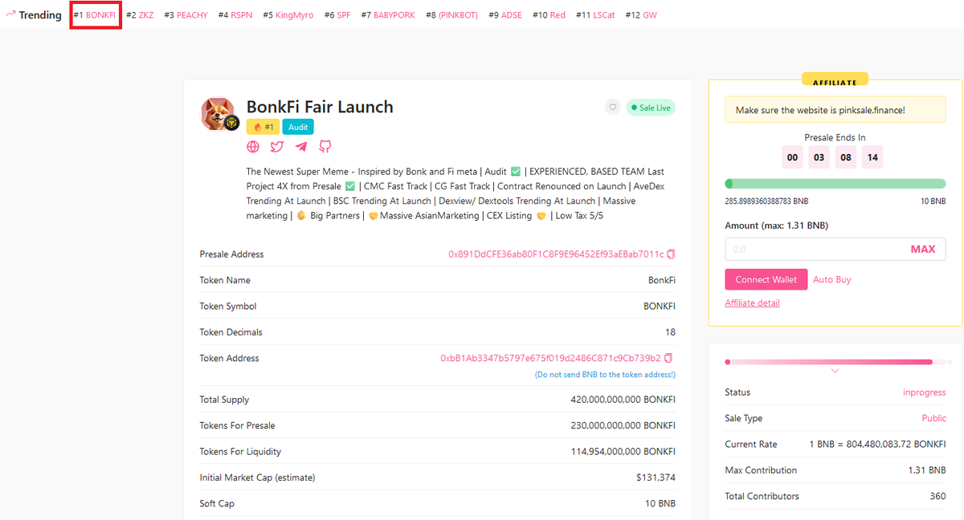Viewport: 964px width, 520px height.
Task: Click the Total Supply value 420,000,000,000 BONKFI
Action: (623, 400)
